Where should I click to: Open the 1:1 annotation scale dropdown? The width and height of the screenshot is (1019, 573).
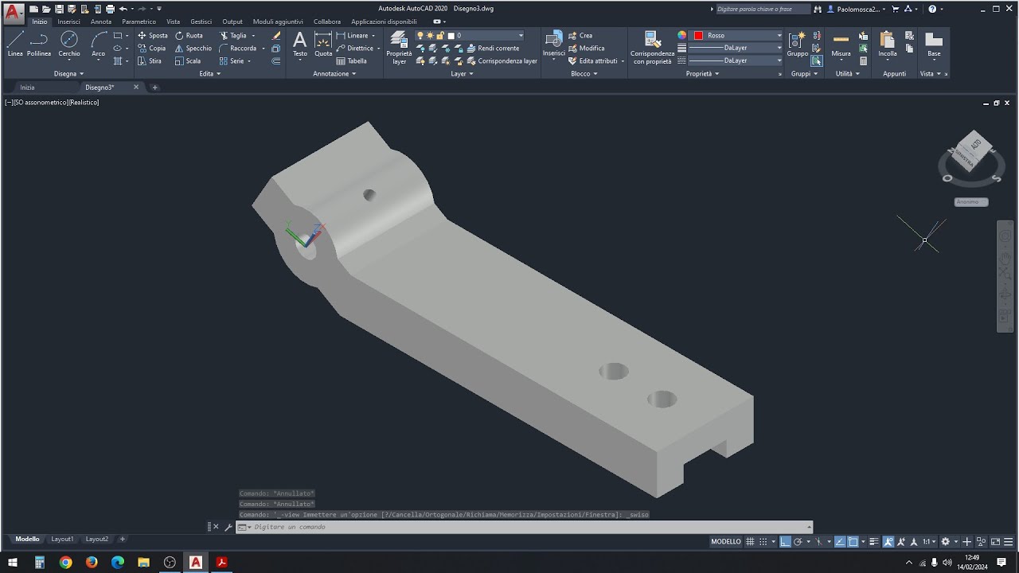[929, 541]
